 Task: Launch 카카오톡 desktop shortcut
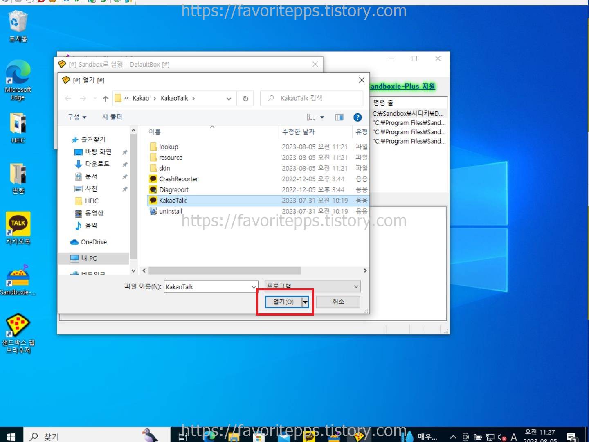click(x=18, y=228)
